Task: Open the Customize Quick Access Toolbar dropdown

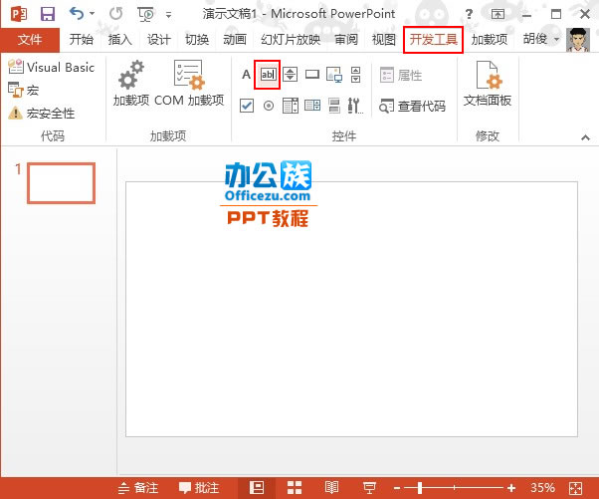Action: coord(168,15)
